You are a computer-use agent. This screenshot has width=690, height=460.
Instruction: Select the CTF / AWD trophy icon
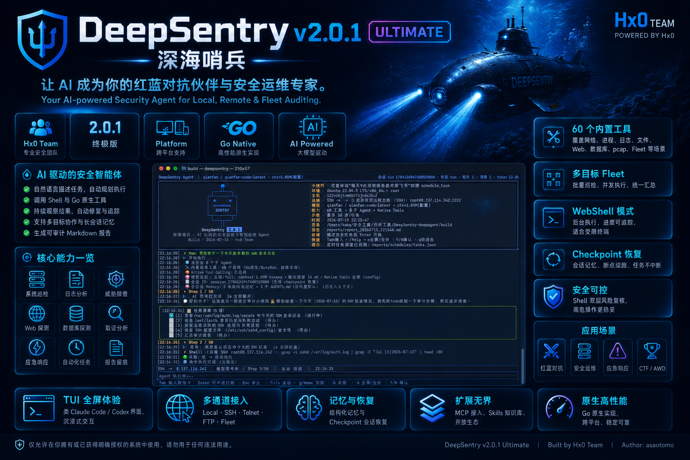[652, 351]
